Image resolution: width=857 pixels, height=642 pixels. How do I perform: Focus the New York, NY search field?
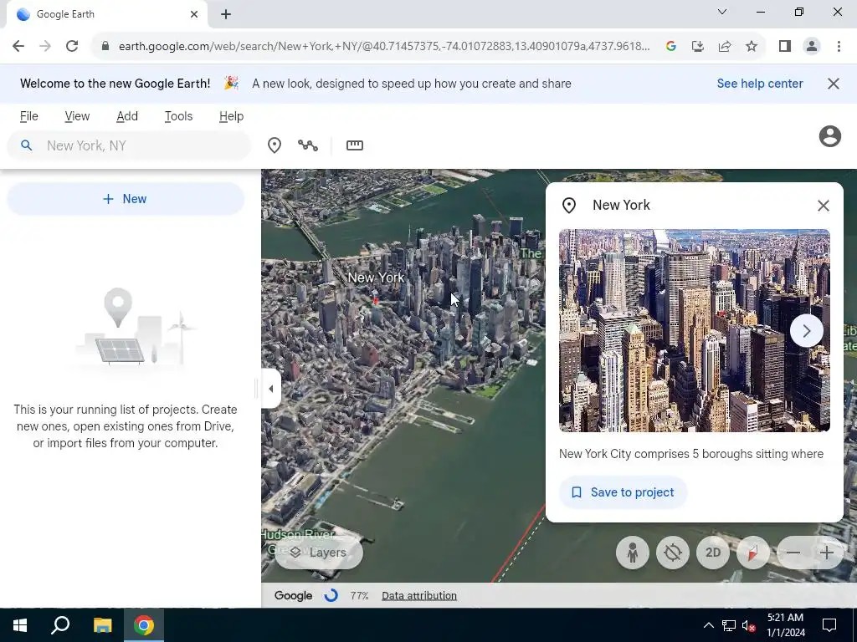128,145
